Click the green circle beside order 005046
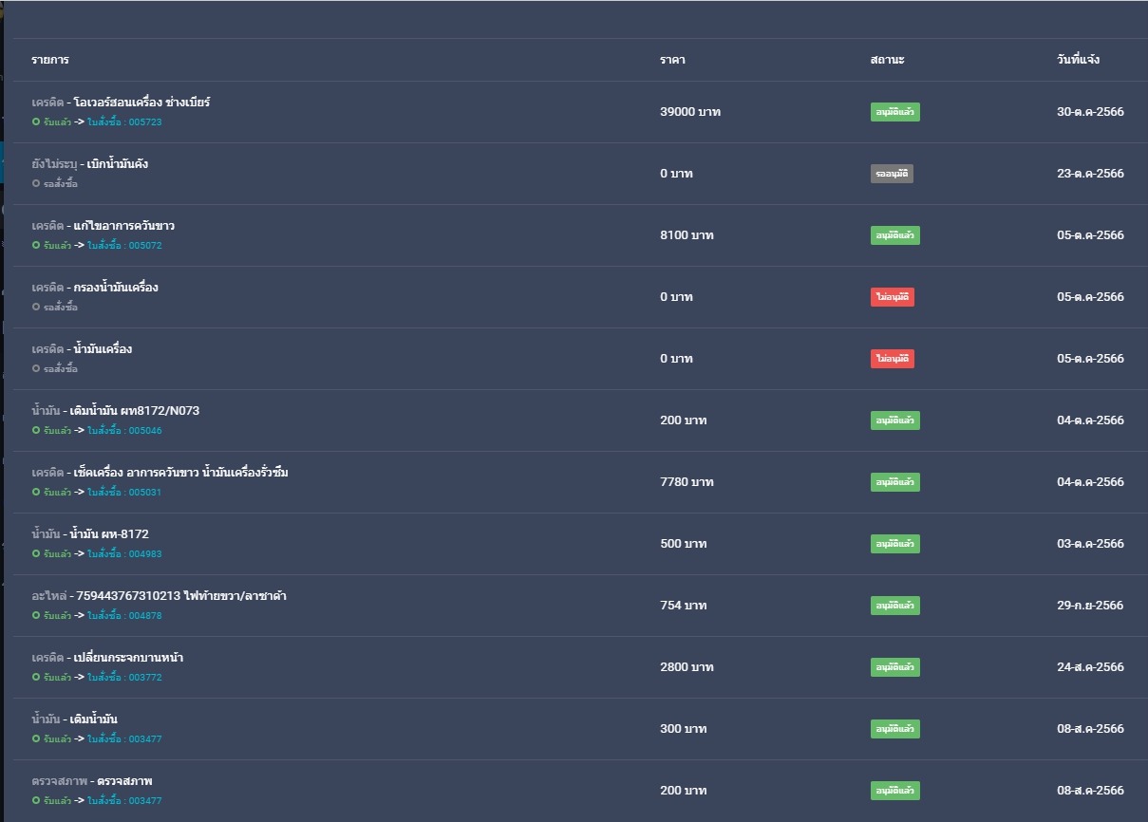Viewport: 1148px width, 822px height. [x=36, y=431]
